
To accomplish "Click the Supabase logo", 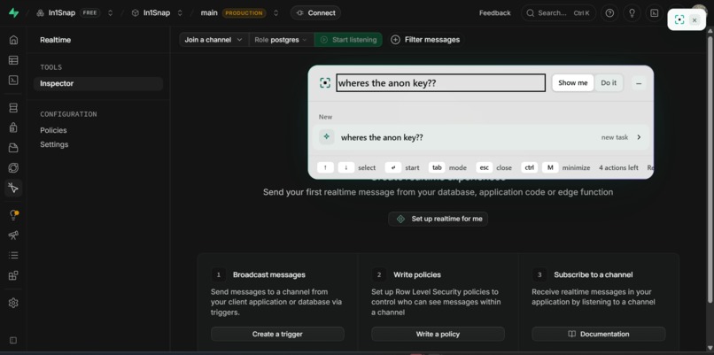I will click(x=13, y=12).
